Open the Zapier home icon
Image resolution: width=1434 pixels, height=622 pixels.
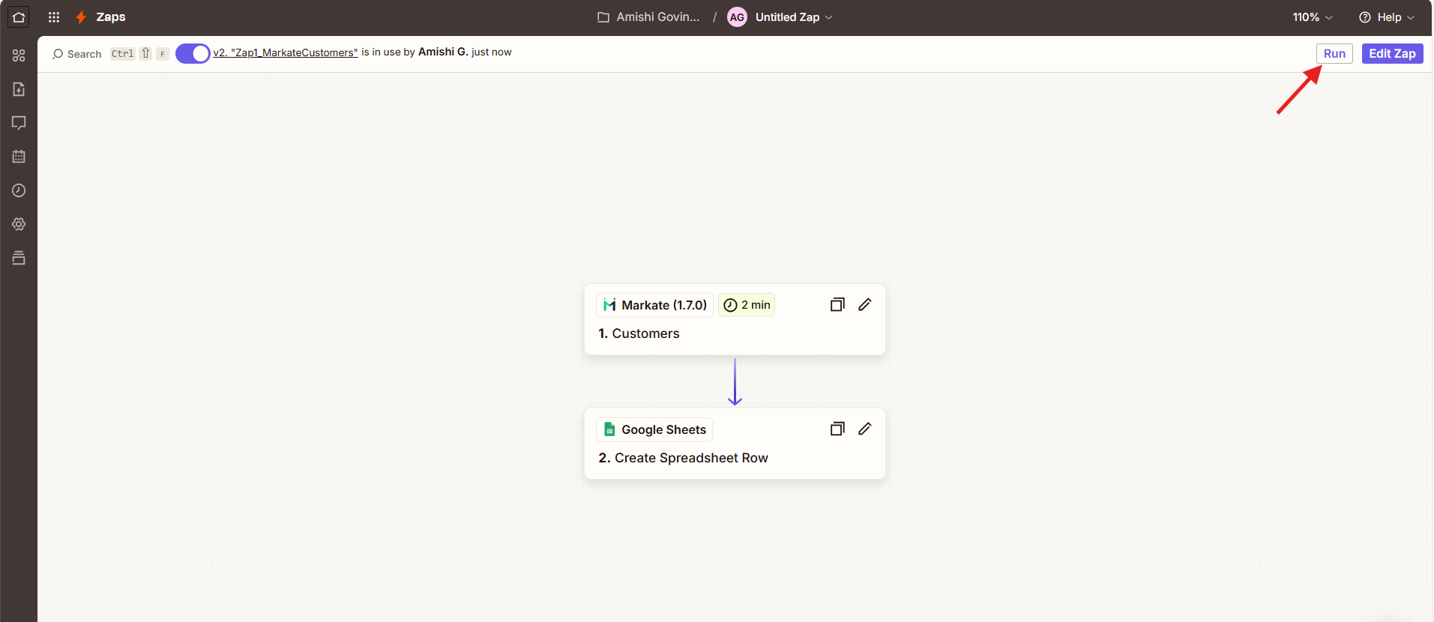[19, 17]
